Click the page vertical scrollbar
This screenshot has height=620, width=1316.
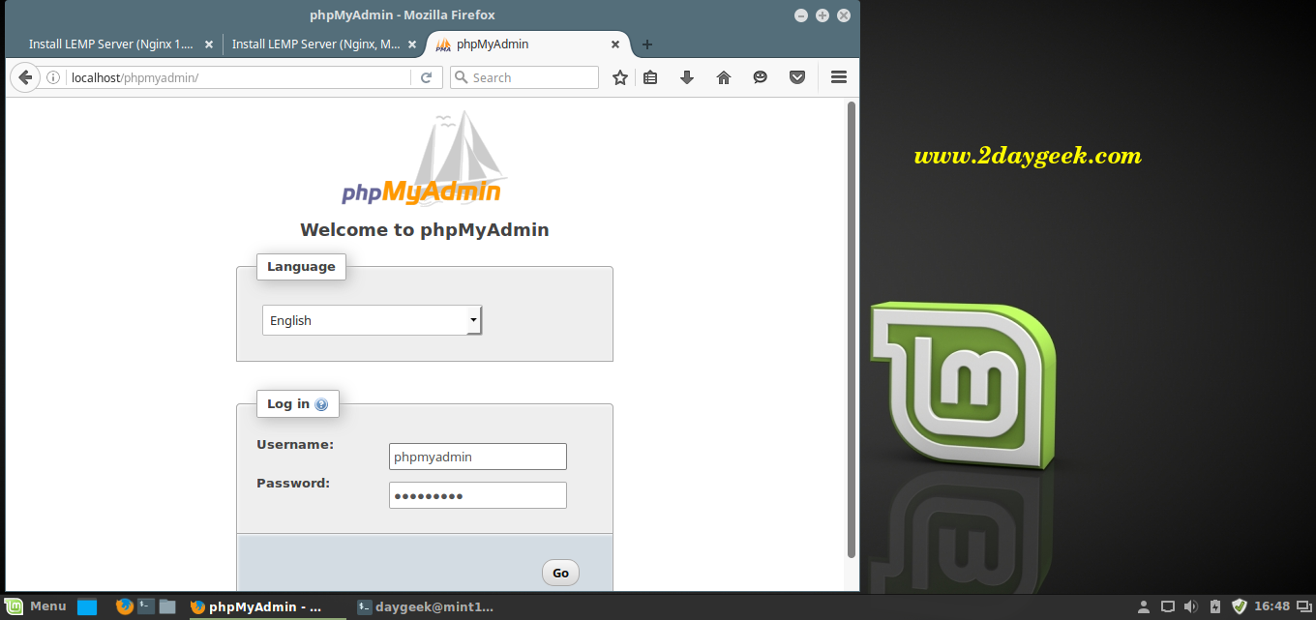click(x=852, y=329)
